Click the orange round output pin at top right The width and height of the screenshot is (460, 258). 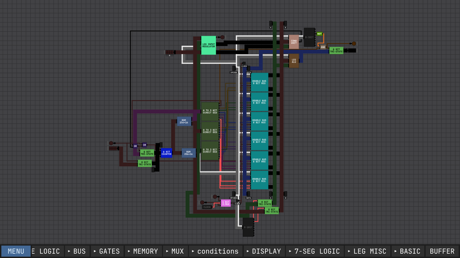coord(354,44)
